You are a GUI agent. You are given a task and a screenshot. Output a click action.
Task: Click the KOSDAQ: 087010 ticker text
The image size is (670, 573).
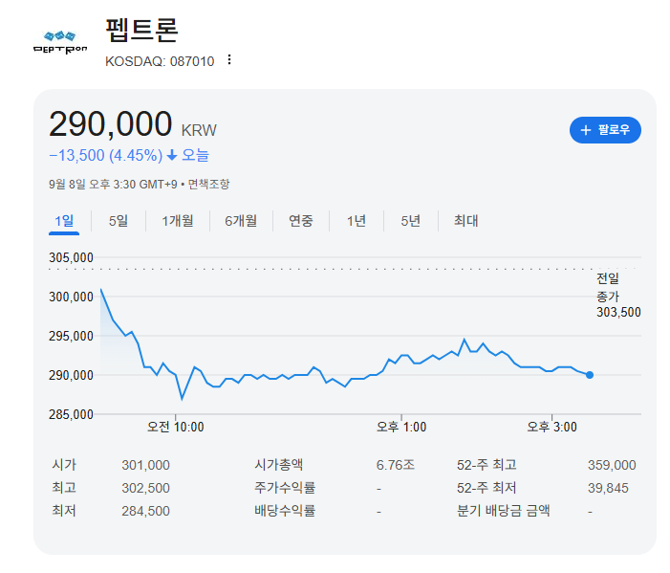pyautogui.click(x=160, y=61)
